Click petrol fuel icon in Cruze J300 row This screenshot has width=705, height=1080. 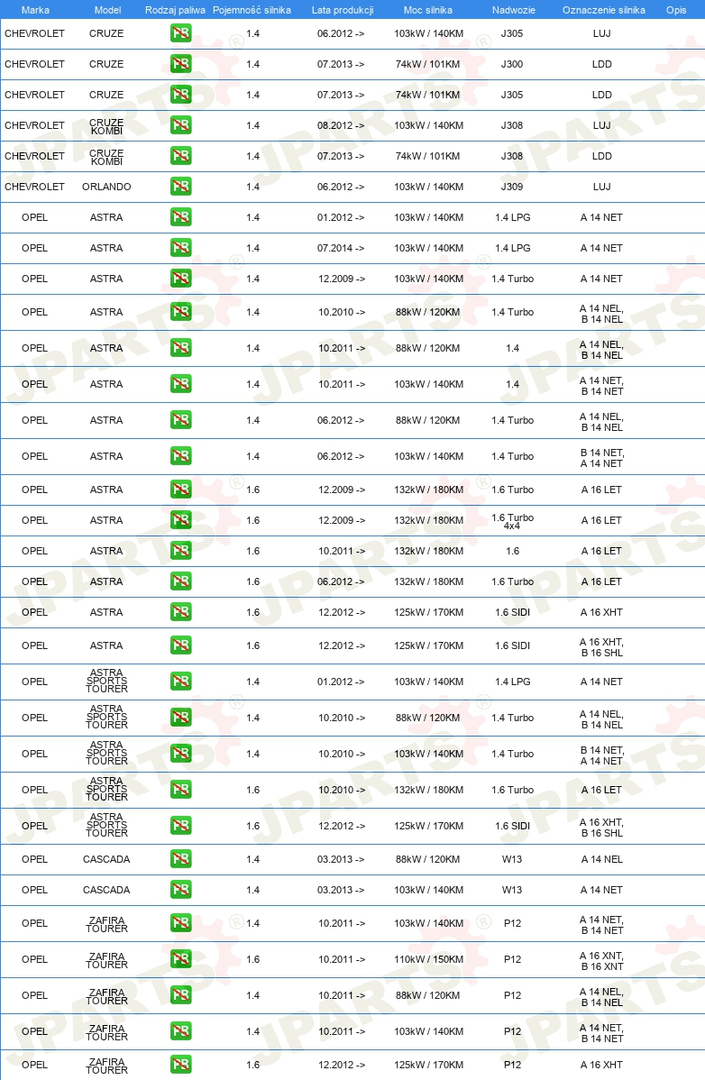pyautogui.click(x=181, y=64)
